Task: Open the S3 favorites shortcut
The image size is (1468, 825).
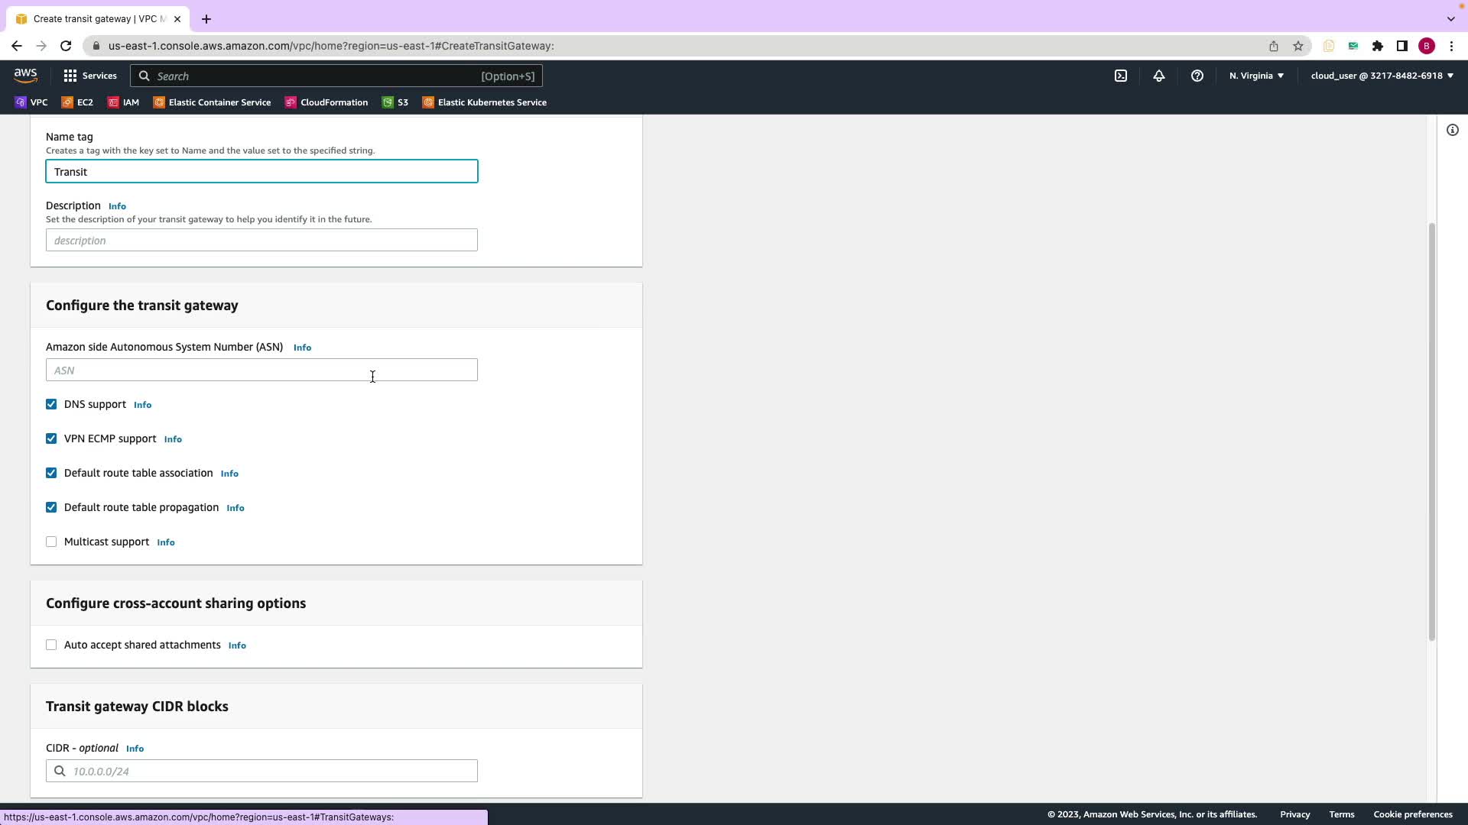Action: [395, 102]
